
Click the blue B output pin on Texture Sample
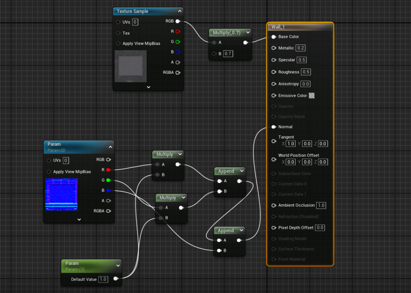coord(178,52)
